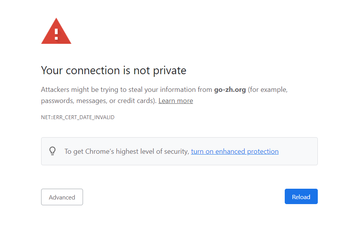
Task: Select the NET::ERR_CERT_DATE_INVALID error code
Action: [x=78, y=117]
